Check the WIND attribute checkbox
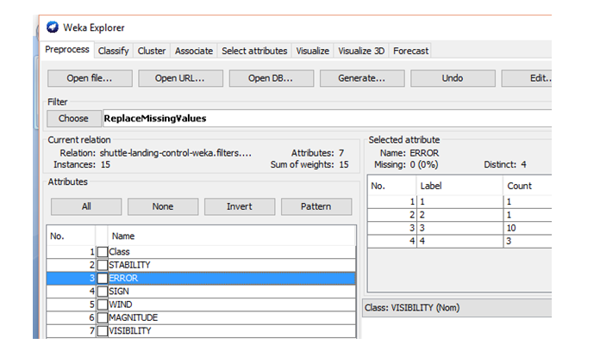Screen dimensions: 600x344 (x=103, y=304)
